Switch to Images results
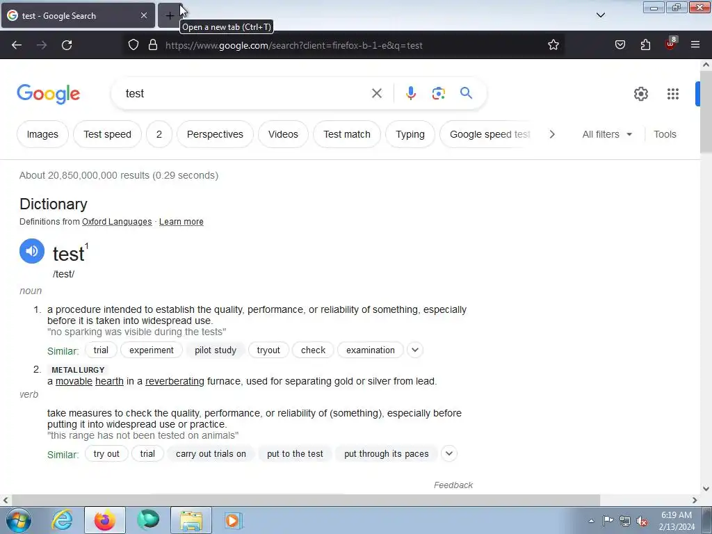 click(x=42, y=134)
